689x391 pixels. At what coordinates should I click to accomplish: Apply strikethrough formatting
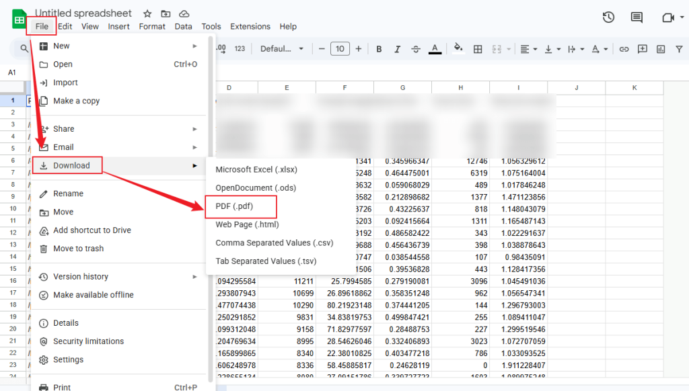point(416,48)
